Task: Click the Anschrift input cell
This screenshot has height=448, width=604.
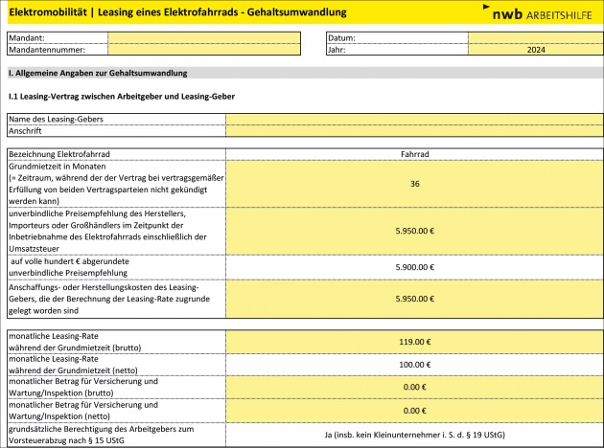Action: 414,130
